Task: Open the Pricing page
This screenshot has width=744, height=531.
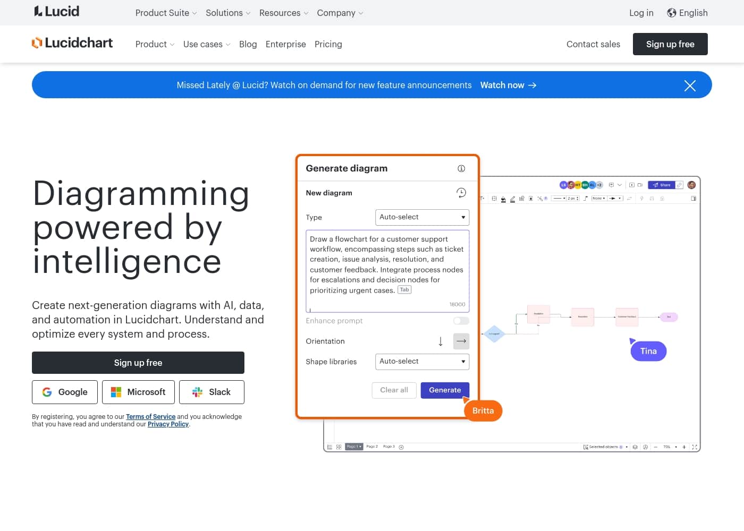Action: 328,44
